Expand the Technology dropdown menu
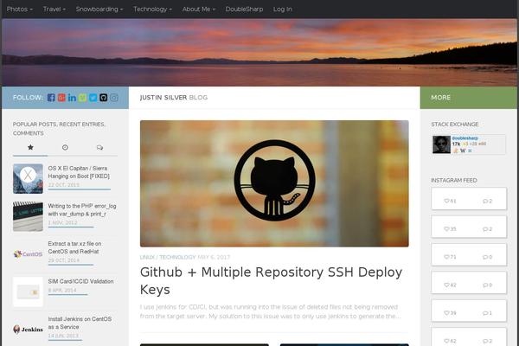This screenshot has height=346, width=519. (x=152, y=10)
